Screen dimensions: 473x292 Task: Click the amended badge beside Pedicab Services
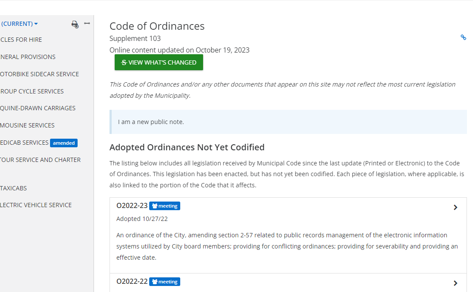64,143
